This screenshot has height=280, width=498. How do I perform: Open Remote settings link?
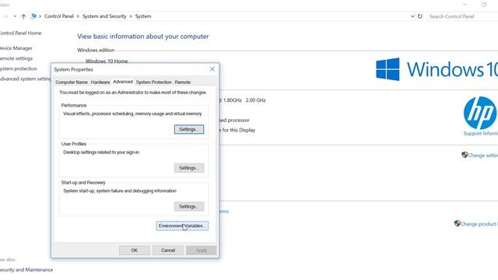(16, 58)
